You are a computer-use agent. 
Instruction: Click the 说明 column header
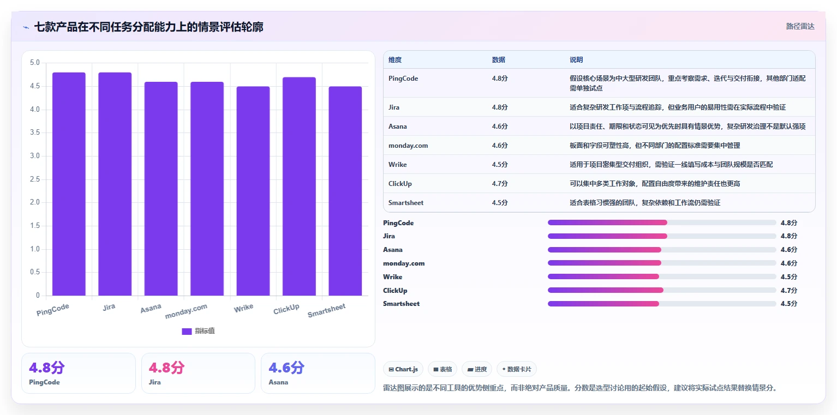tap(576, 60)
